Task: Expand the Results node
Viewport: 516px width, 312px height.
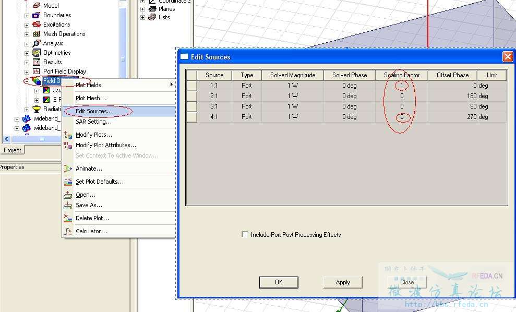Action: pos(27,63)
